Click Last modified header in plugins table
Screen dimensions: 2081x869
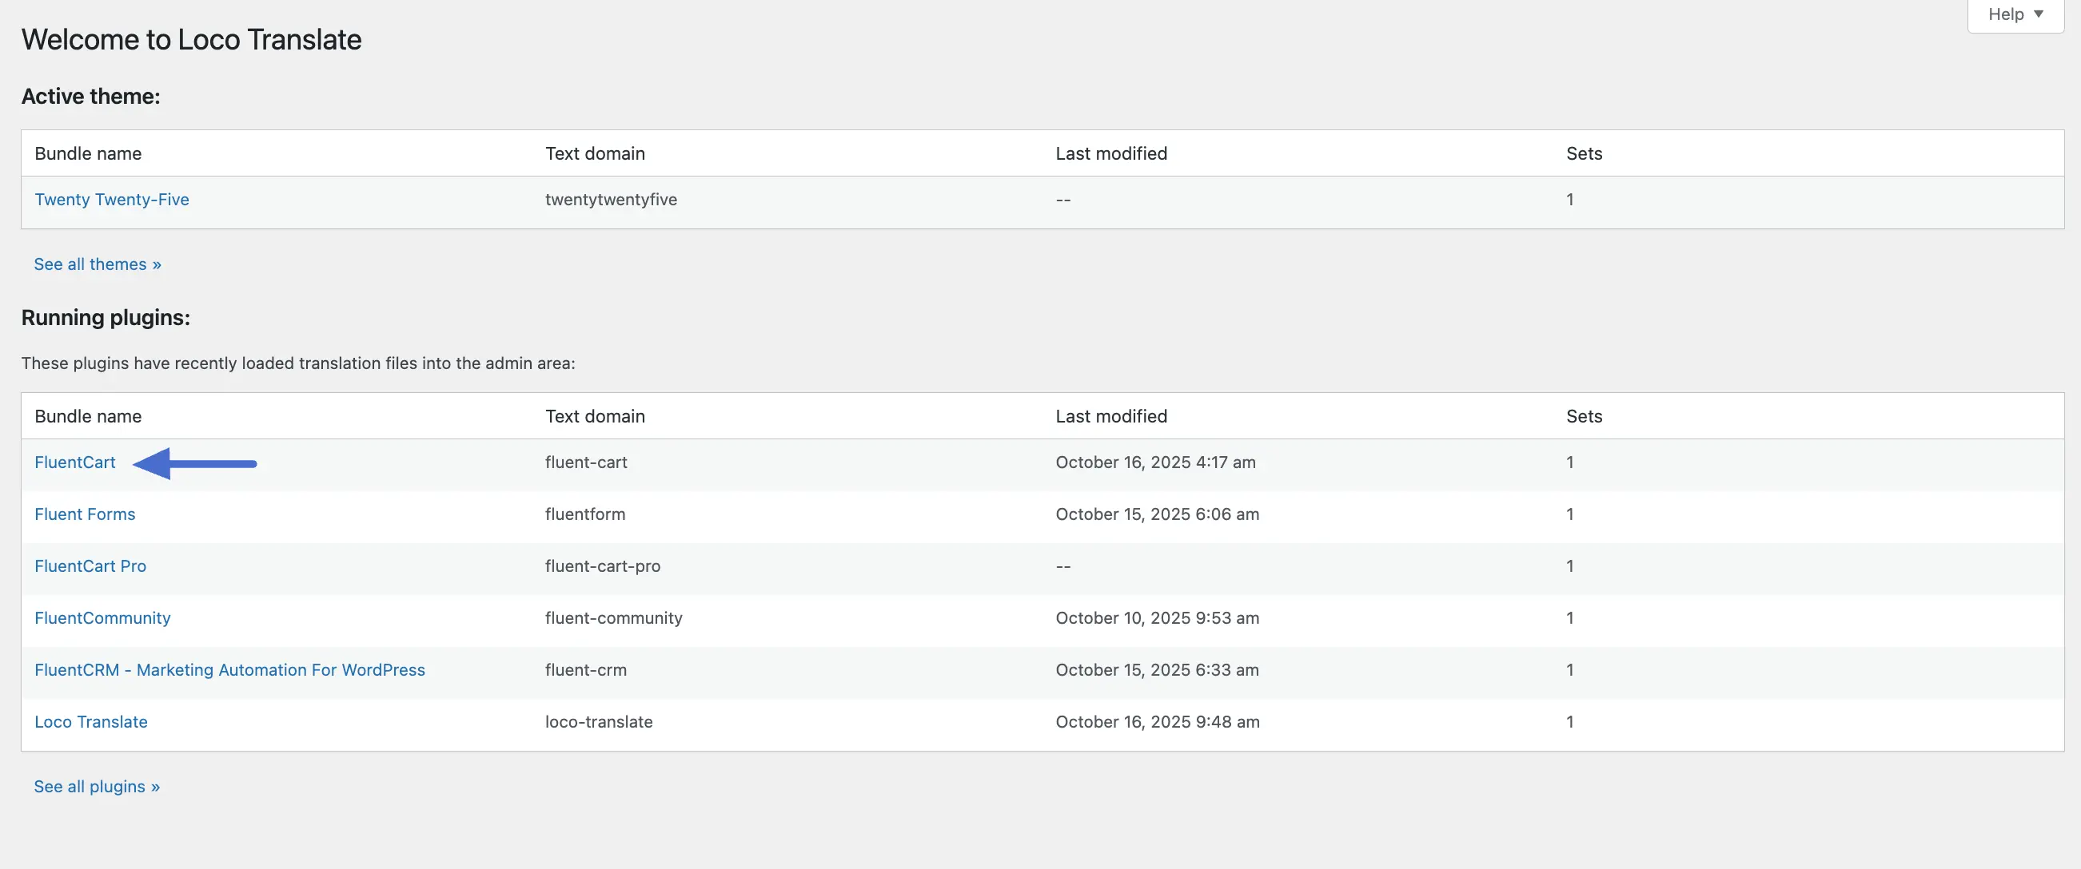pyautogui.click(x=1110, y=416)
